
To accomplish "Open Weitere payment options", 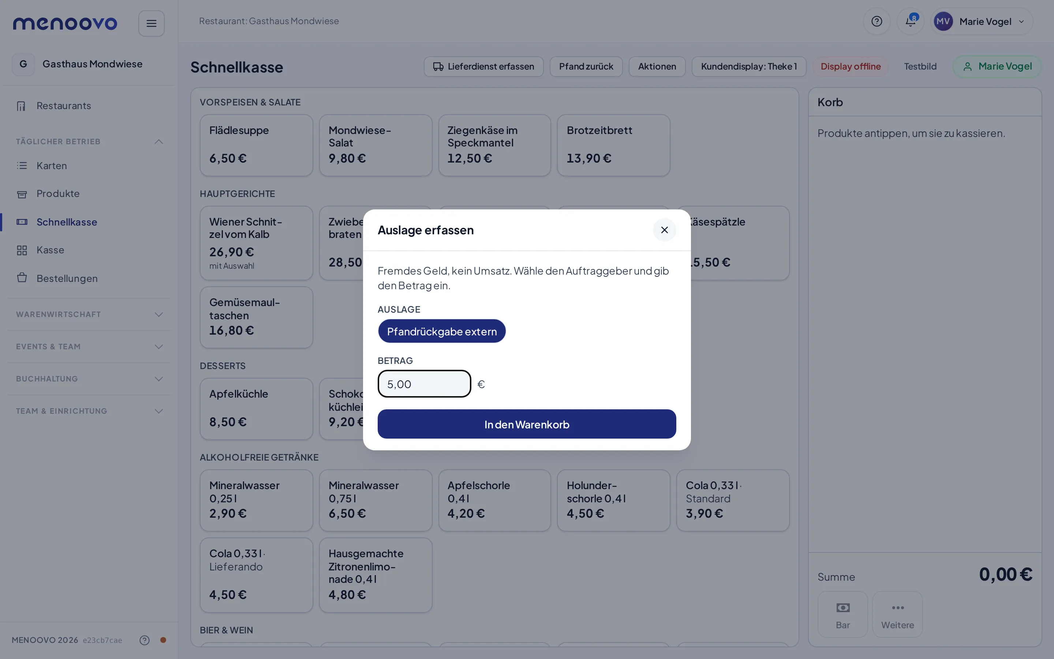I will (x=897, y=615).
